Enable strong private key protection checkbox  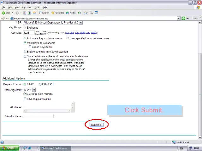[x=25, y=52]
